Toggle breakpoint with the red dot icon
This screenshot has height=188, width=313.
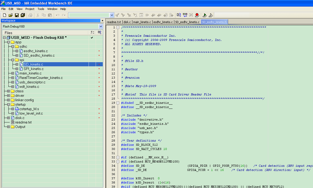coord(197,15)
